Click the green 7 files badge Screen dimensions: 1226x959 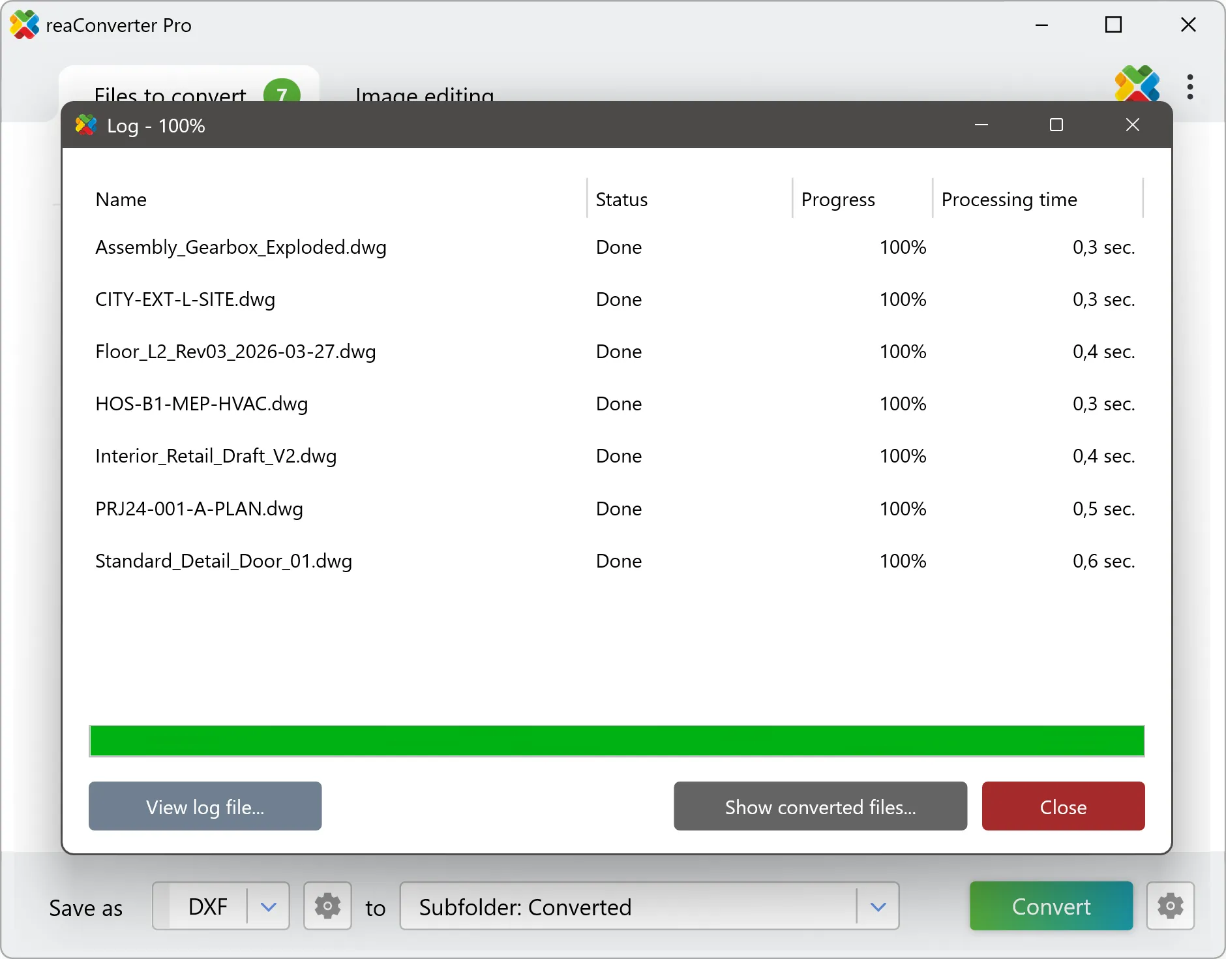[x=282, y=95]
